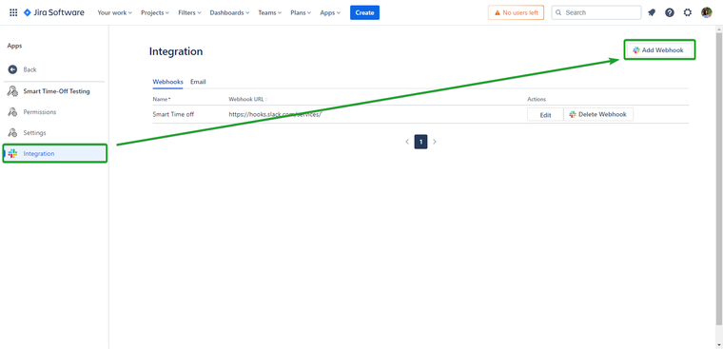
Task: Switch to the Email tab
Action: click(x=198, y=82)
